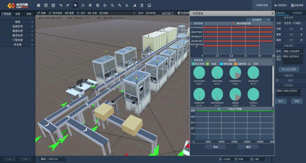Click the 确定 confirm button
Viewport: 306px width, 163px height.
click(248, 147)
